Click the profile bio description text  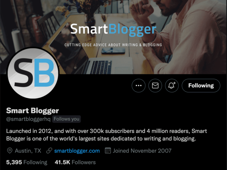tap(107, 135)
